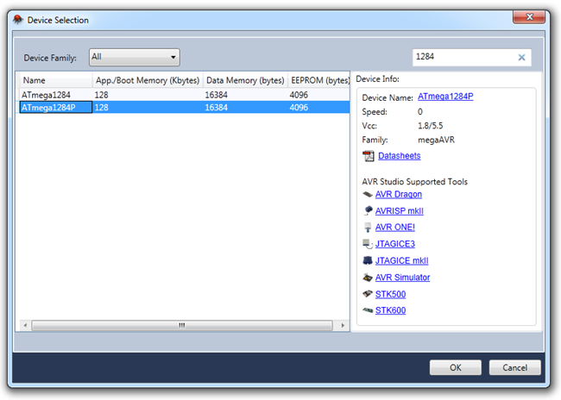Image resolution: width=561 pixels, height=400 pixels.
Task: Click the STK500 board icon
Action: [368, 294]
